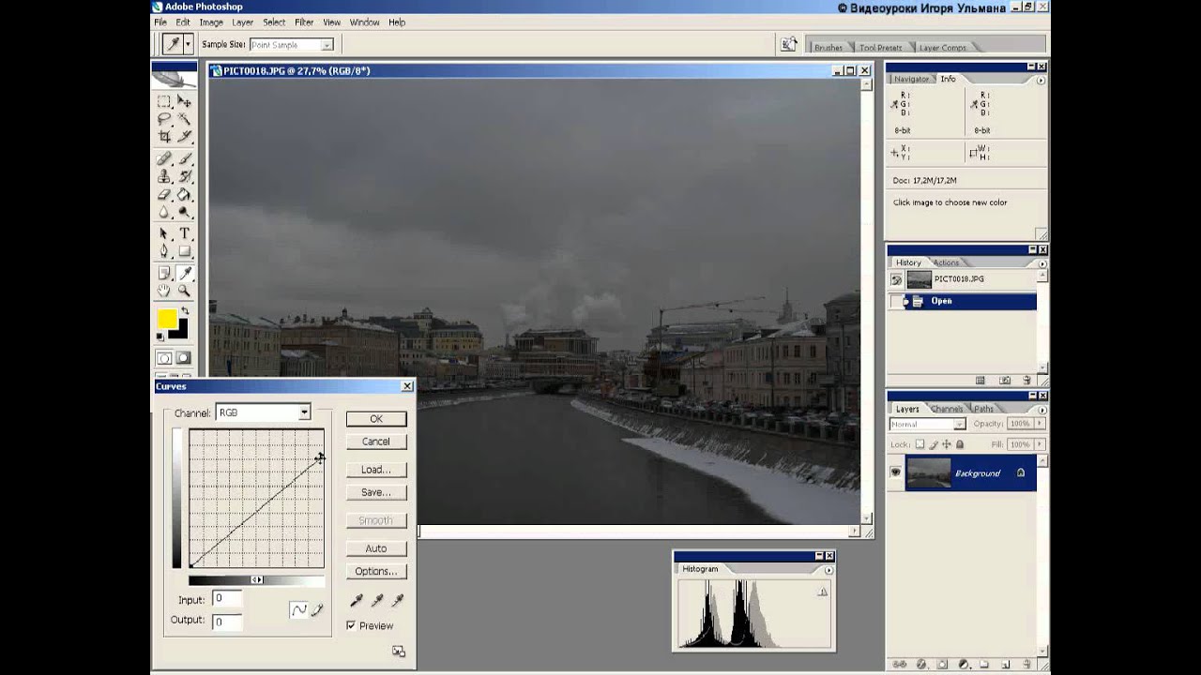The image size is (1201, 675).
Task: Swap foreground and background colors
Action: tap(184, 311)
